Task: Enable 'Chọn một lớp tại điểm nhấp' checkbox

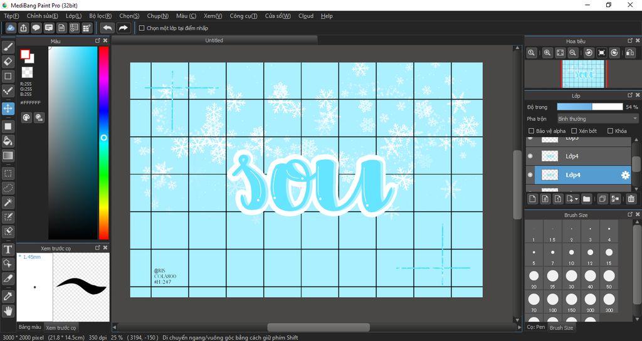Action: coord(142,28)
